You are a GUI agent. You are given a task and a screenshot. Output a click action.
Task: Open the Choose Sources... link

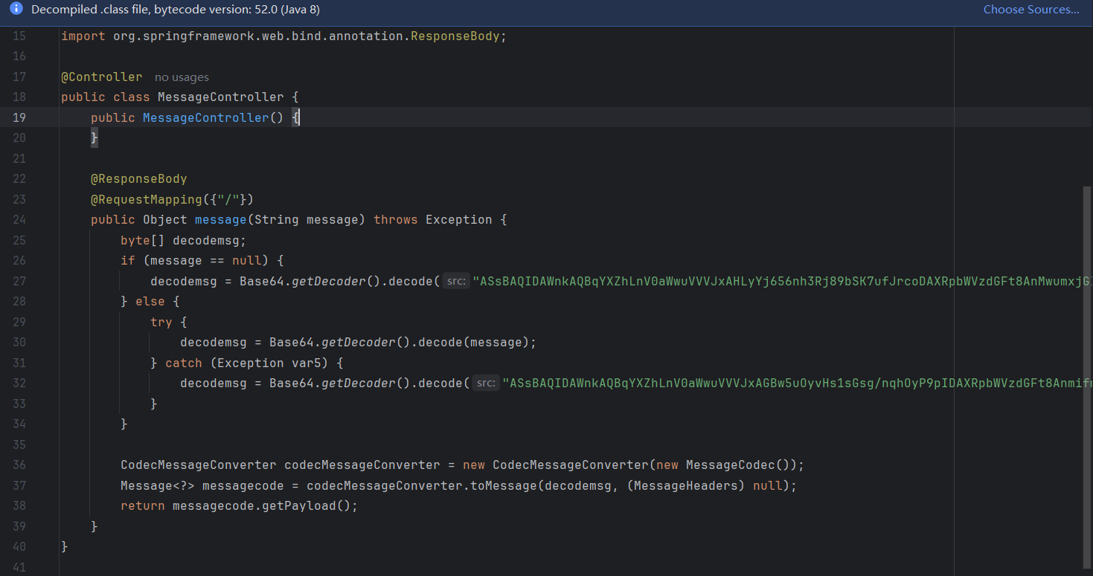coord(1031,10)
